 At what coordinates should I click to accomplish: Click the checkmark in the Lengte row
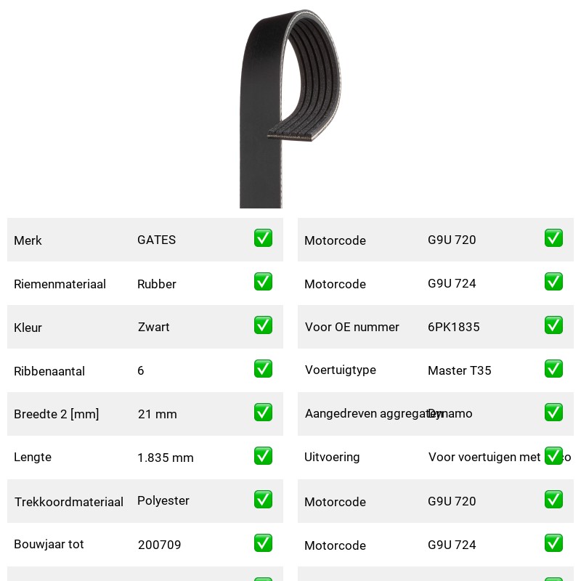point(263,456)
